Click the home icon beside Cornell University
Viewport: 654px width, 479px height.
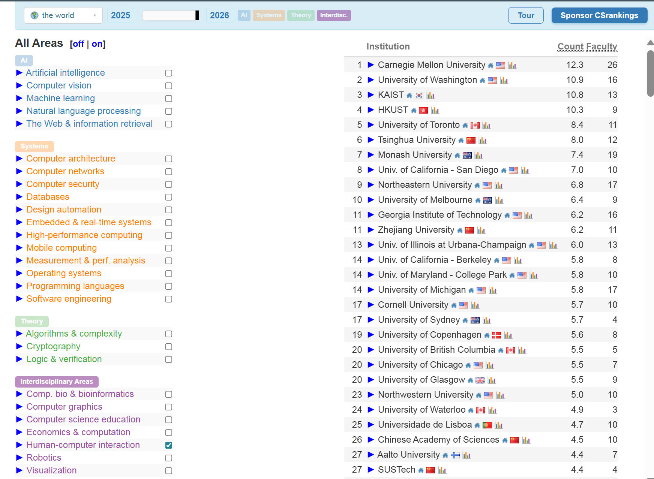coord(454,305)
